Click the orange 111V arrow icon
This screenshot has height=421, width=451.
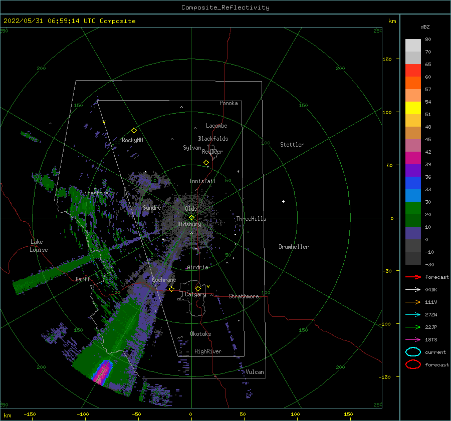click(413, 302)
